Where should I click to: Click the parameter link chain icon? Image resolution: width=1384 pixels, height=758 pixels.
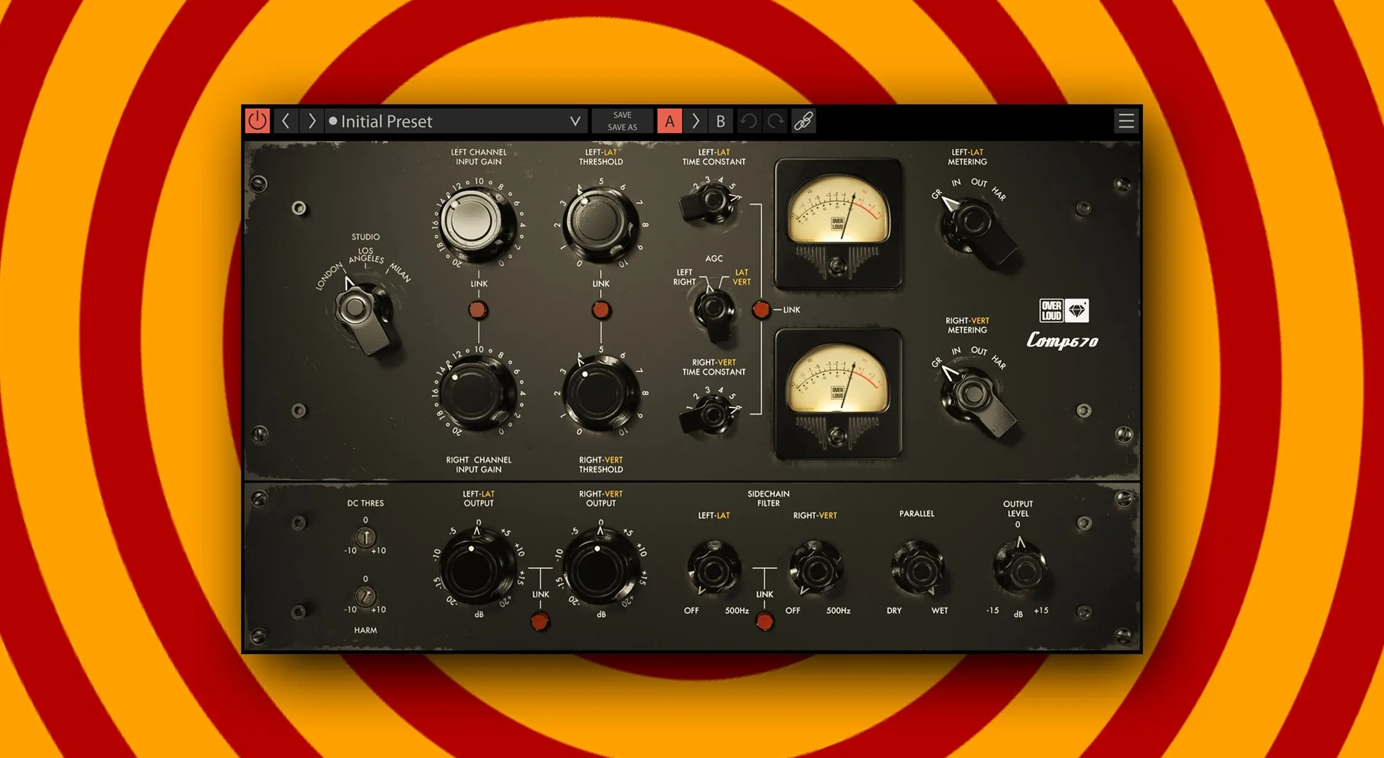point(803,121)
